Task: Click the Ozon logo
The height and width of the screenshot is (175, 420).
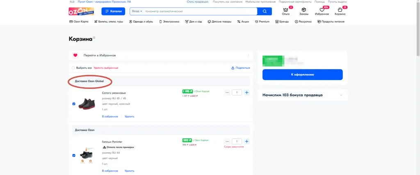Action: (81, 11)
